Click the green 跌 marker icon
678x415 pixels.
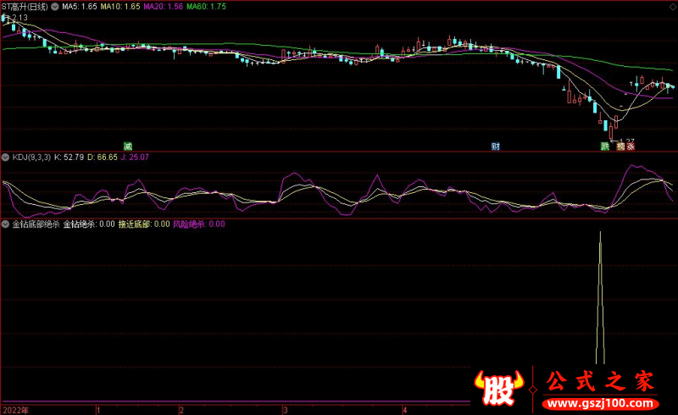pos(605,147)
